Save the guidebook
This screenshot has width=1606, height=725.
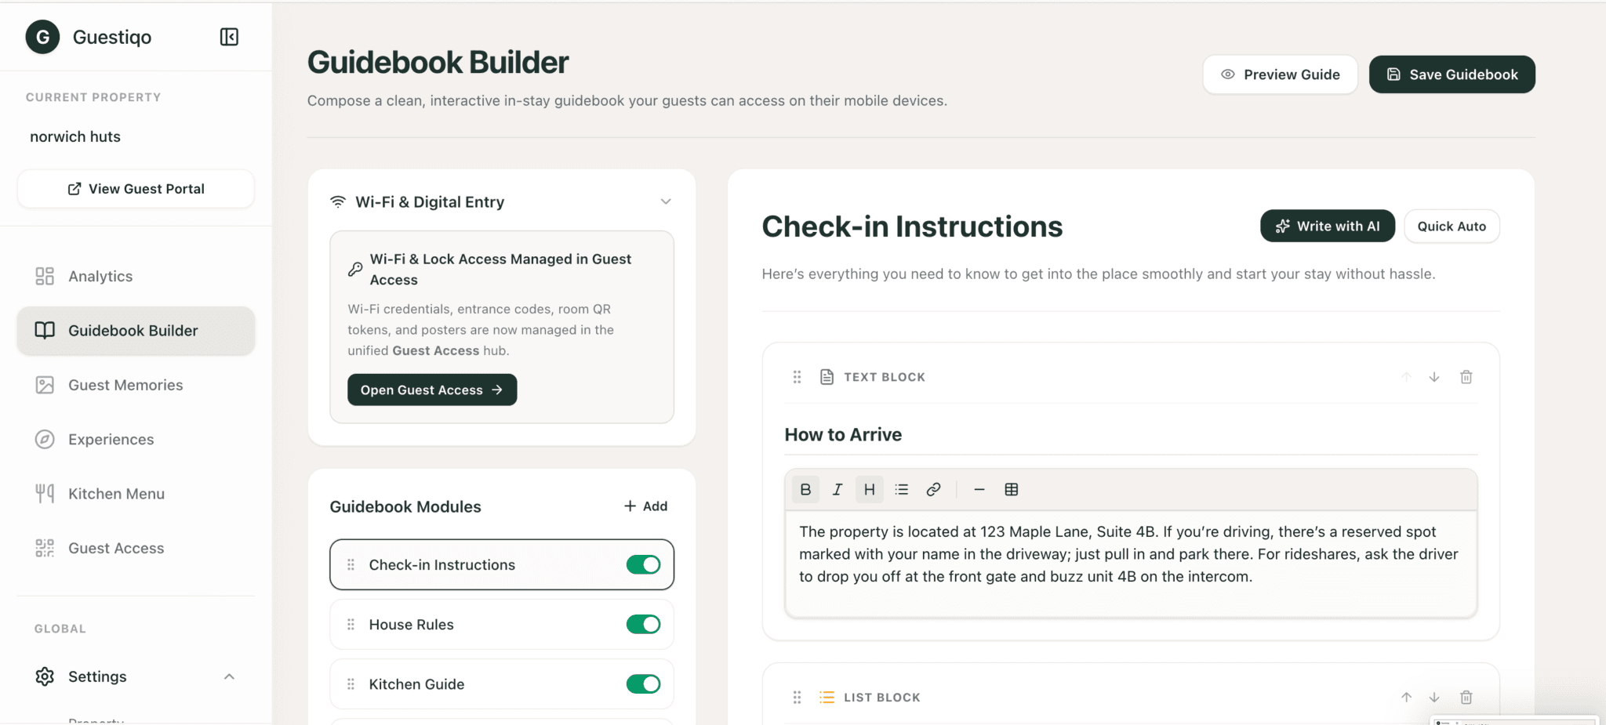click(x=1452, y=74)
